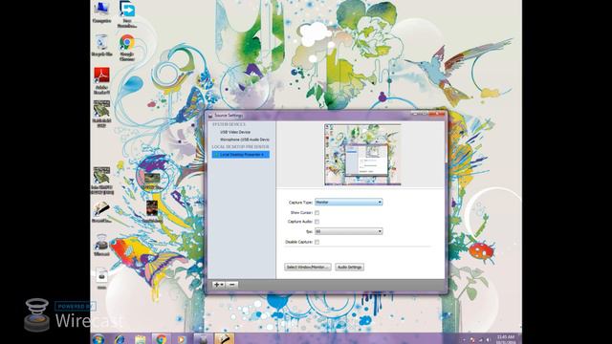Tick the Disable Capture checkbox

(317, 242)
